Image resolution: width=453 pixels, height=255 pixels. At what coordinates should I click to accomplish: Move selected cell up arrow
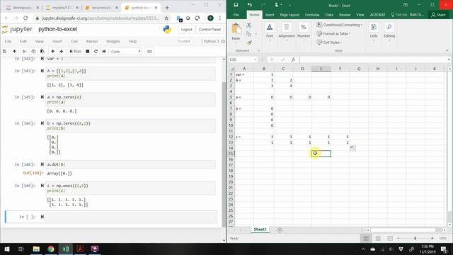53,52
